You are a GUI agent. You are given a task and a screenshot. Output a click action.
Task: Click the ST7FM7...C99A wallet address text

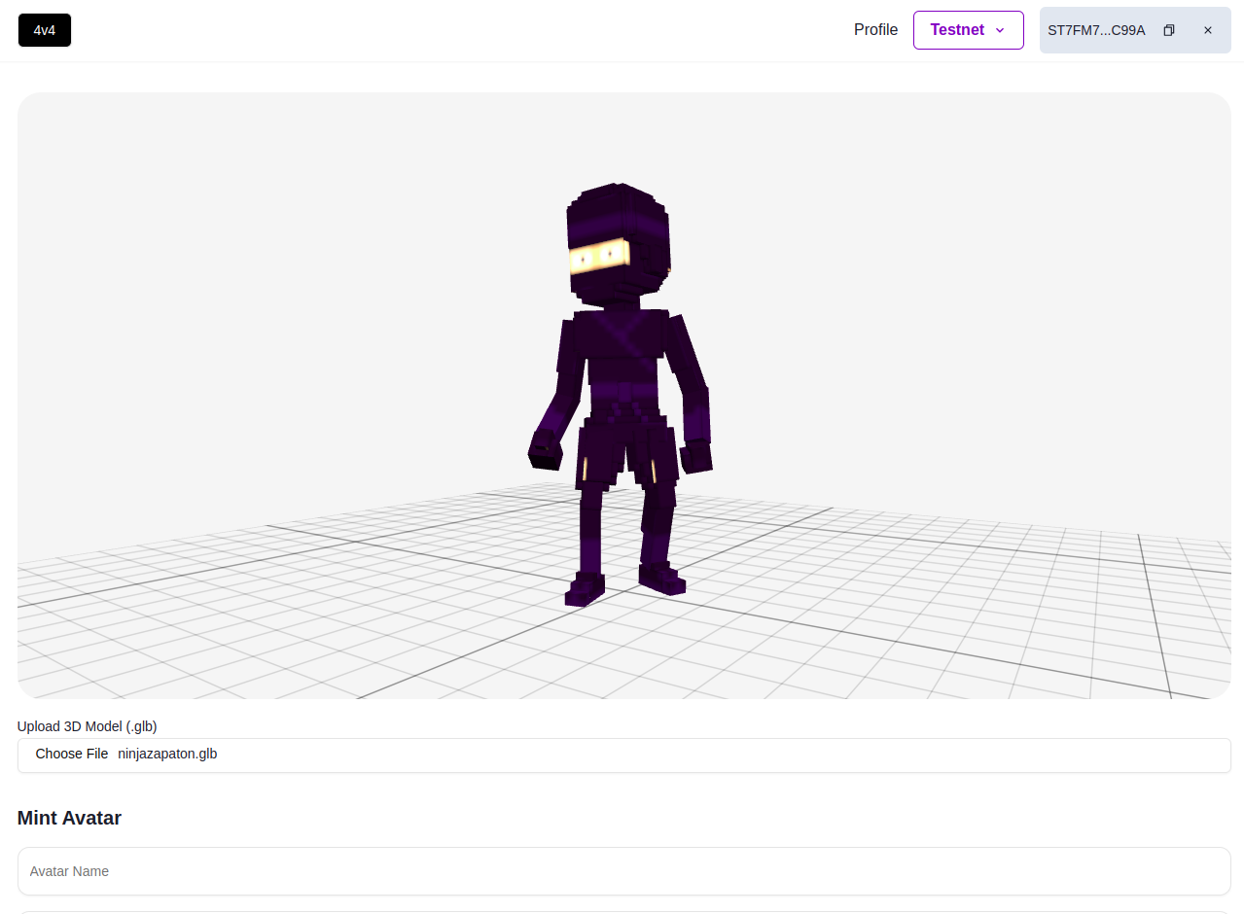click(1096, 30)
